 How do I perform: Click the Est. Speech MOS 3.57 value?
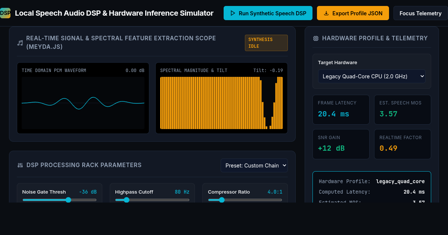click(x=388, y=114)
